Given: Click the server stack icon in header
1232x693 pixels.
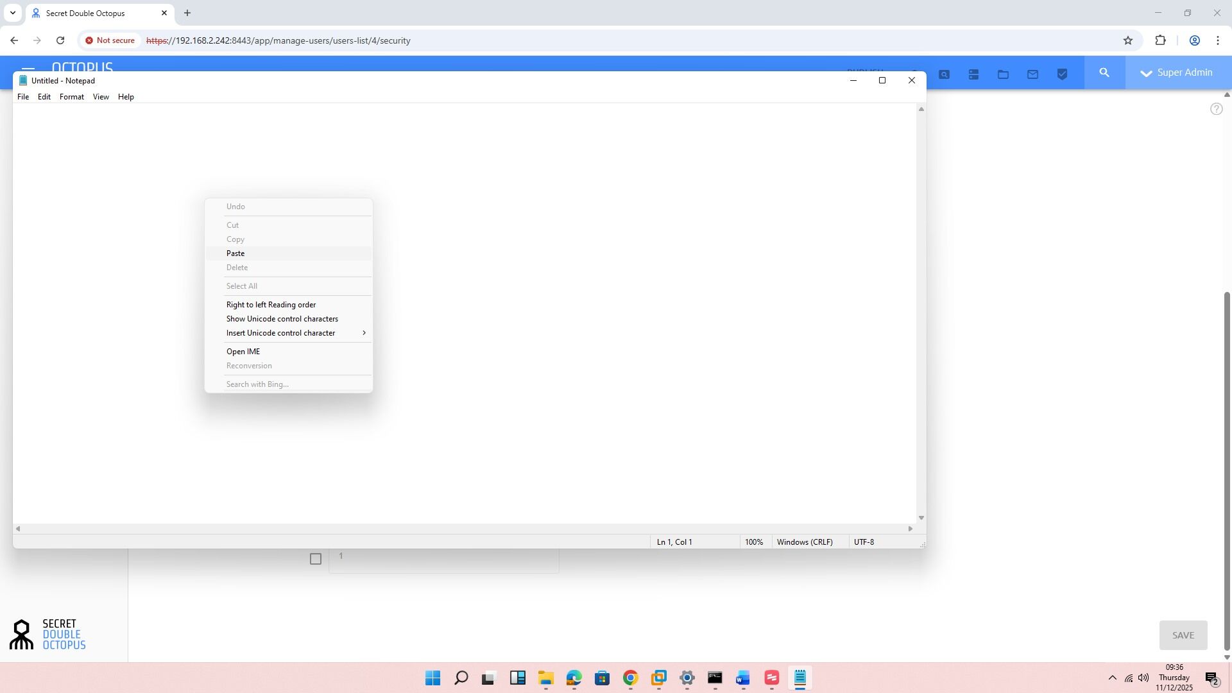Looking at the screenshot, I should point(973,74).
